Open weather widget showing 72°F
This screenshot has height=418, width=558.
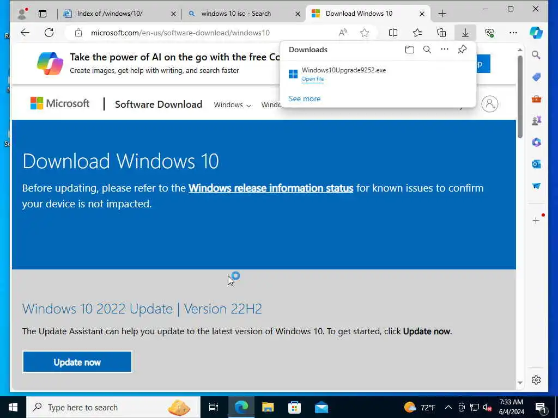tap(420, 407)
